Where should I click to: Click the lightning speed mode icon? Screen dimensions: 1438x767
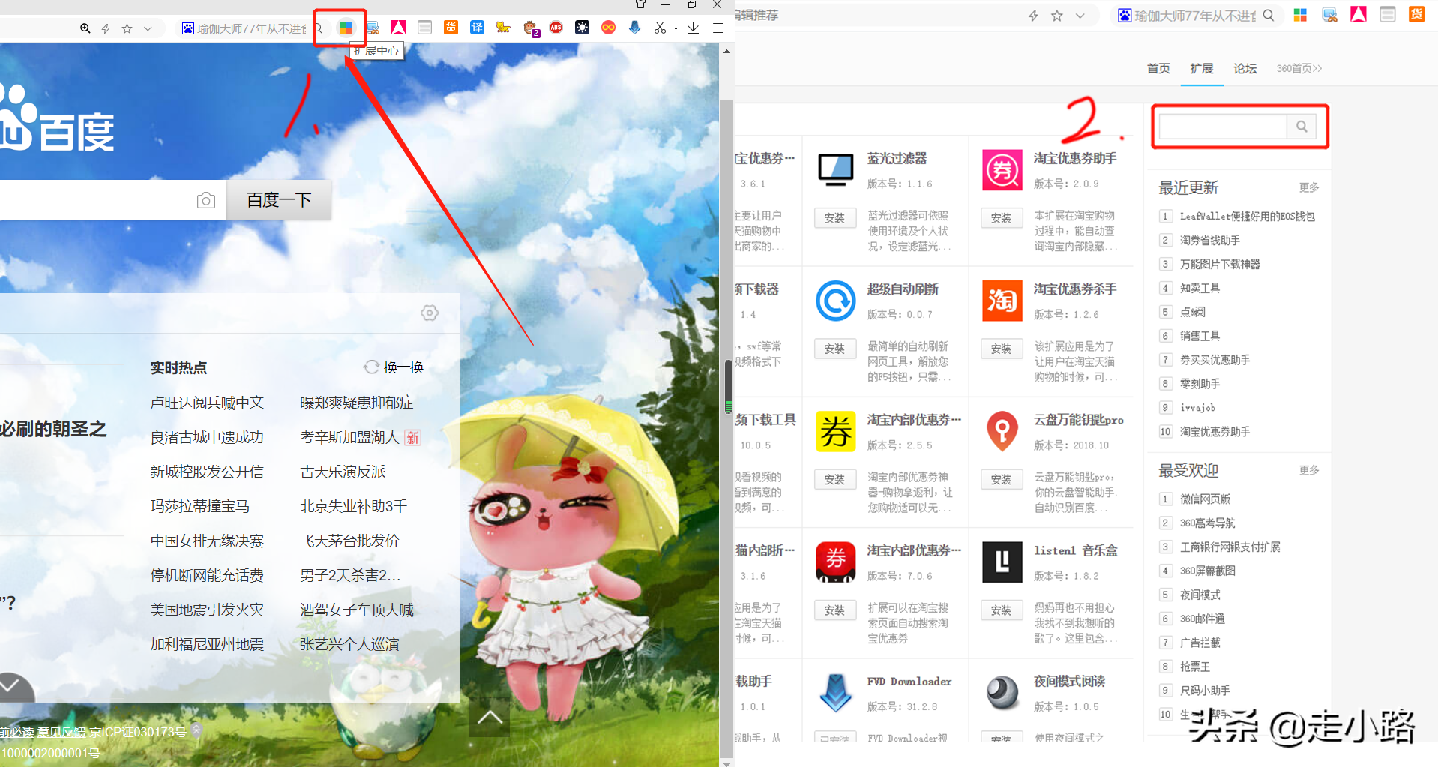point(106,28)
